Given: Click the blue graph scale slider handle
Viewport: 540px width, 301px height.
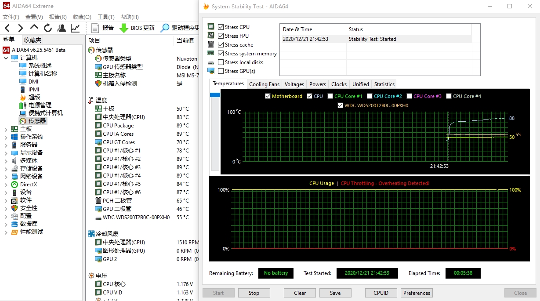Looking at the screenshot, I should tap(215, 94).
